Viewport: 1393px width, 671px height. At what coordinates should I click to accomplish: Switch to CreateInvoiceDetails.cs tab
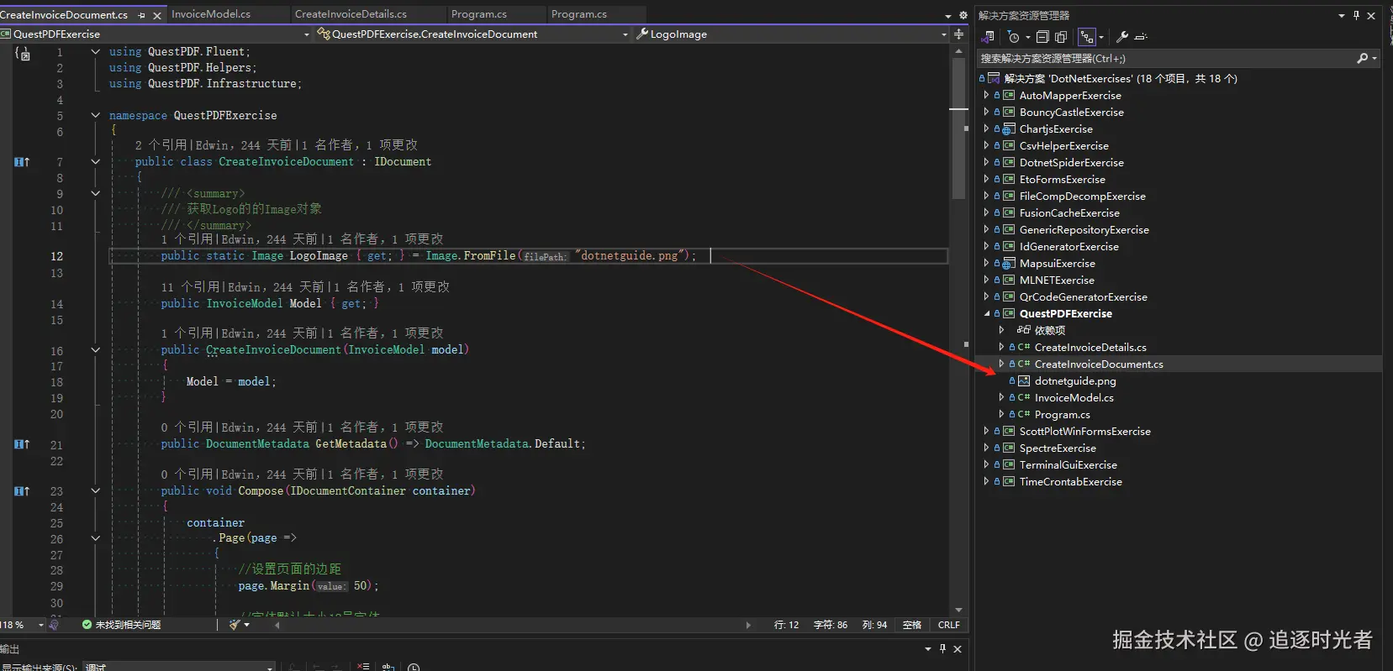[x=351, y=14]
